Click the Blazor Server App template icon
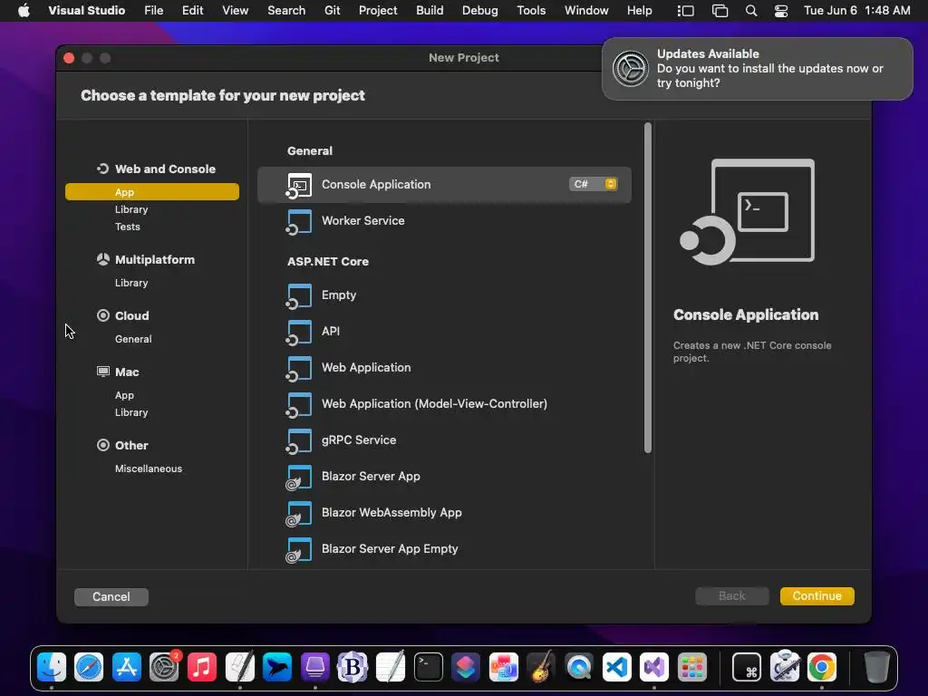Screen dimensions: 928x696 pos(299,477)
